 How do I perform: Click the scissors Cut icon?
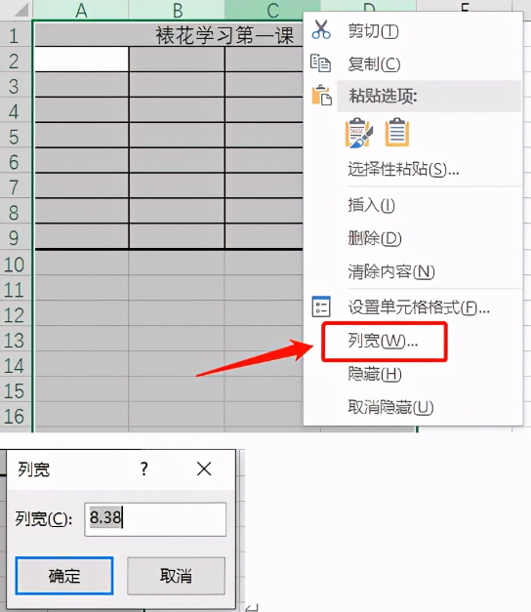tap(321, 30)
